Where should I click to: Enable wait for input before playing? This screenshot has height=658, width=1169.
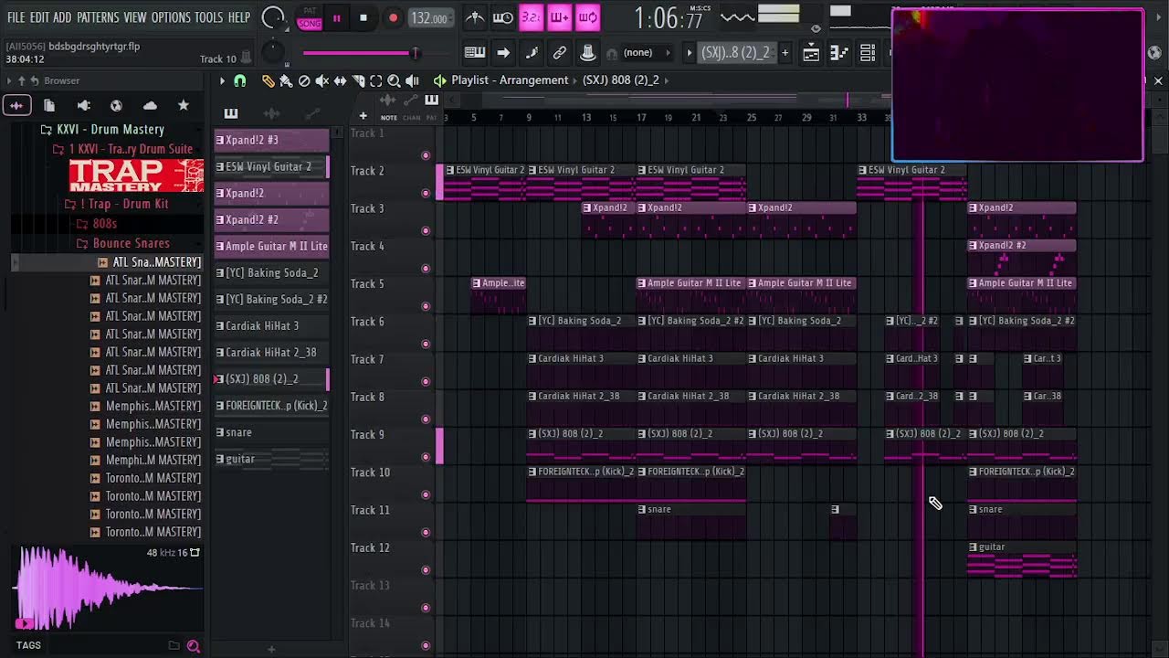(502, 17)
